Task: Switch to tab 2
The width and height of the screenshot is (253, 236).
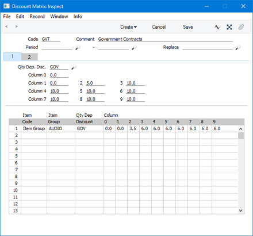Action: pos(29,57)
